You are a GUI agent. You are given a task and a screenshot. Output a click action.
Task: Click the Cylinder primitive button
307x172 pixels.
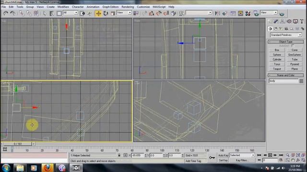(x=277, y=59)
